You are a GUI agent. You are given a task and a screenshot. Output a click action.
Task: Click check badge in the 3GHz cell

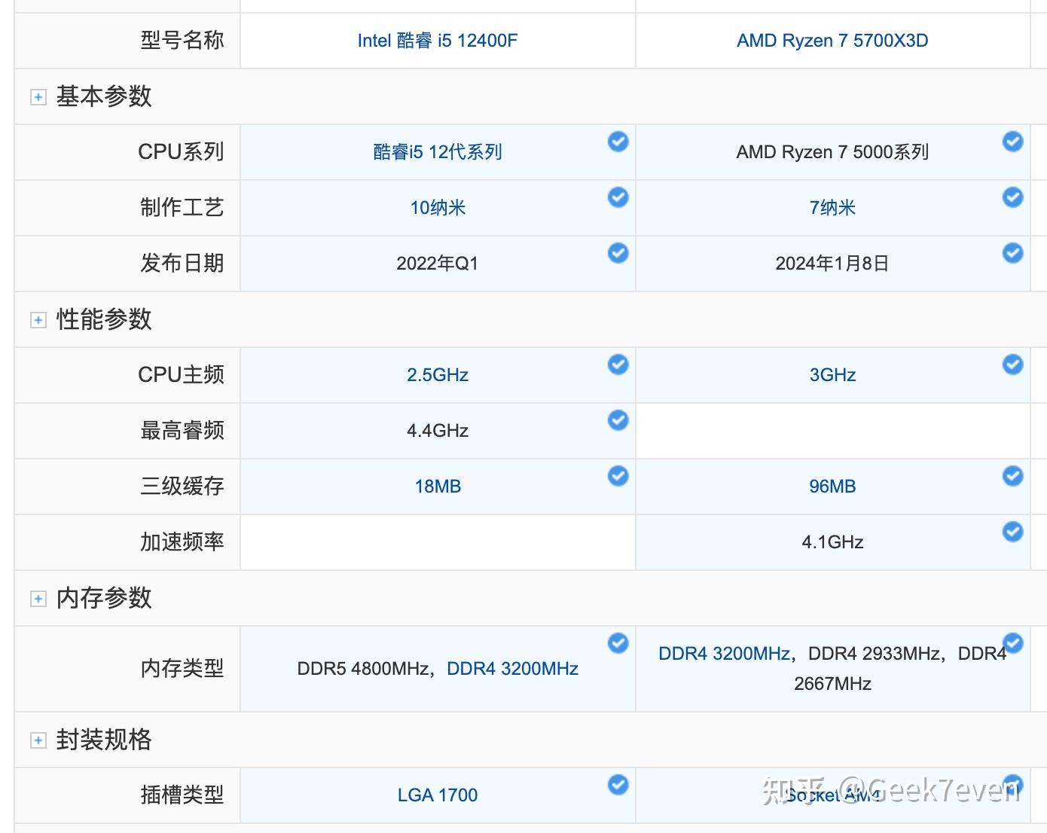(1013, 365)
